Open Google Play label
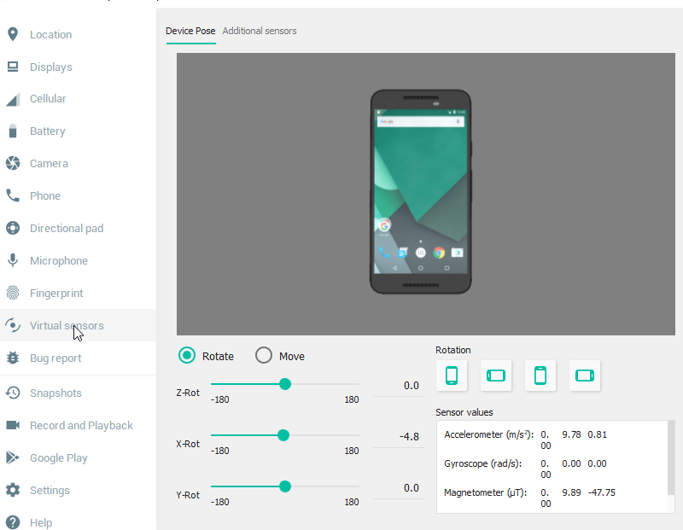The height and width of the screenshot is (530, 683). tap(59, 458)
